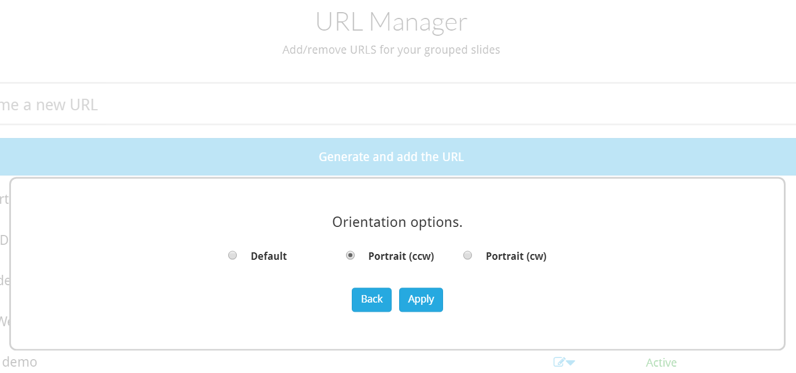
Task: Click the "Portrait (ccw)" label text
Action: (401, 256)
